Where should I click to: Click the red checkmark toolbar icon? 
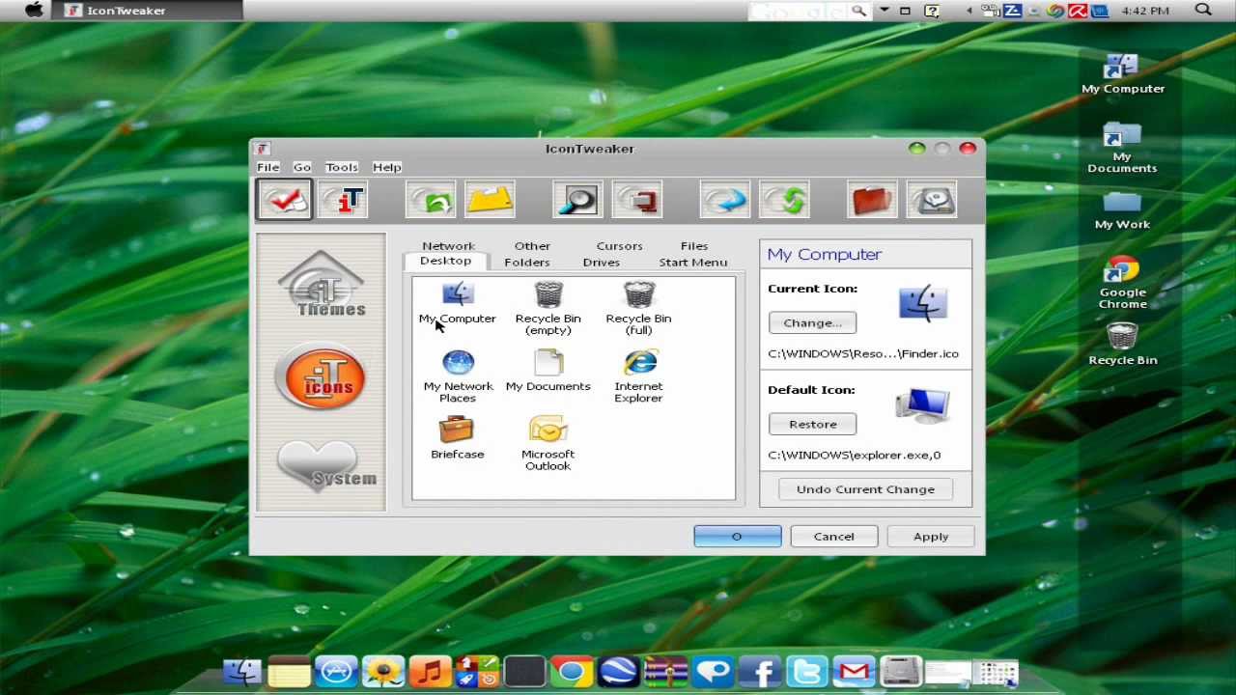click(x=284, y=200)
